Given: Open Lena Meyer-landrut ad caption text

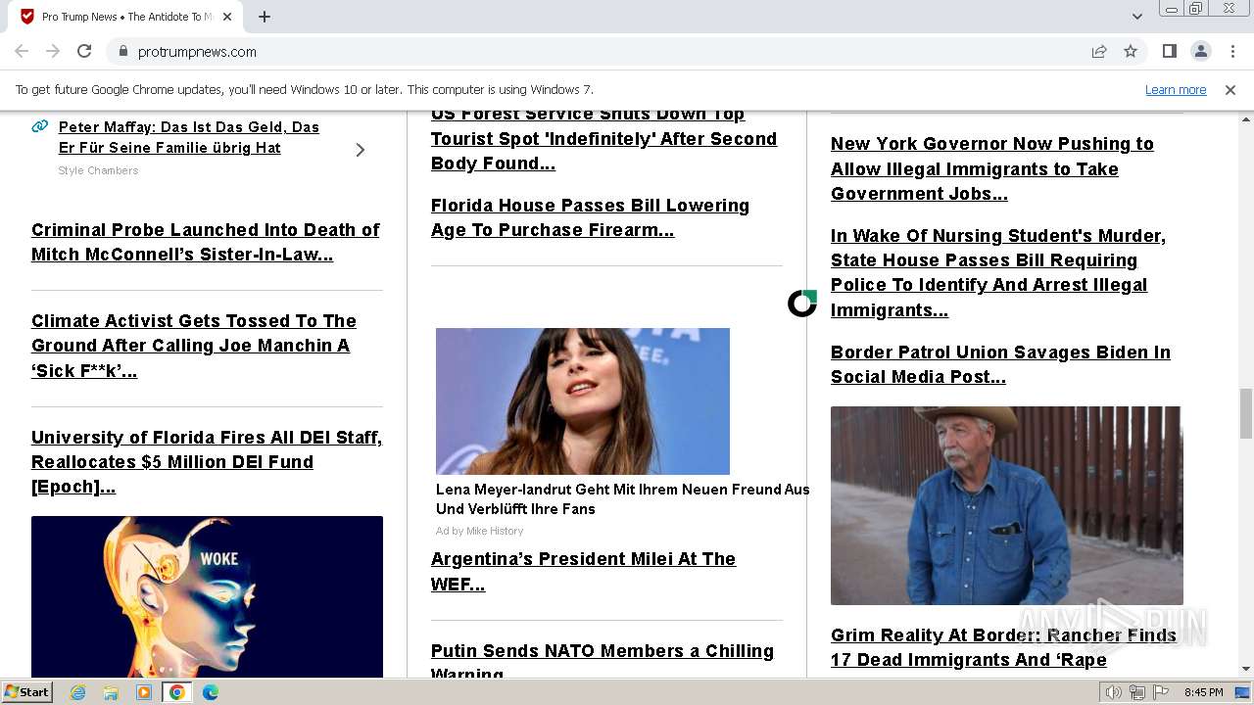Looking at the screenshot, I should pyautogui.click(x=623, y=498).
